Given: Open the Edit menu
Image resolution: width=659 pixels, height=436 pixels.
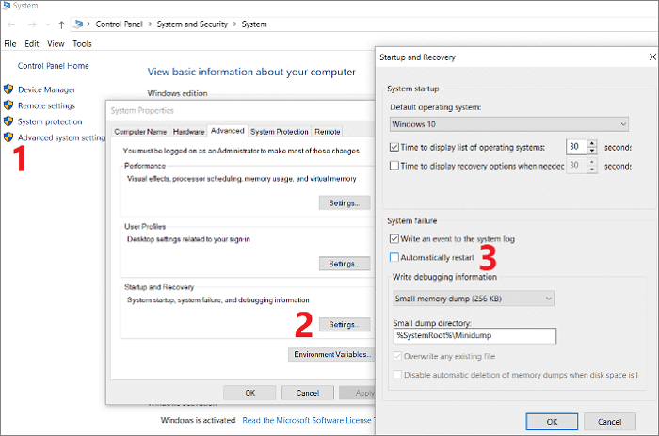Looking at the screenshot, I should click(31, 43).
